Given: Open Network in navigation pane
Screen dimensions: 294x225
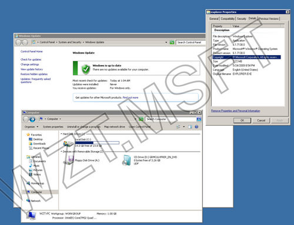Looking at the screenshot, I should point(34,201).
